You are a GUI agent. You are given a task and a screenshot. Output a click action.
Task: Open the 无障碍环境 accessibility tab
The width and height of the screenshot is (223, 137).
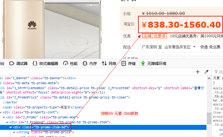click(x=153, y=64)
